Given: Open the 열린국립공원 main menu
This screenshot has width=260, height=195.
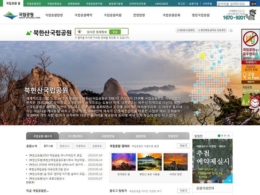Looking at the screenshot, I should [201, 15].
